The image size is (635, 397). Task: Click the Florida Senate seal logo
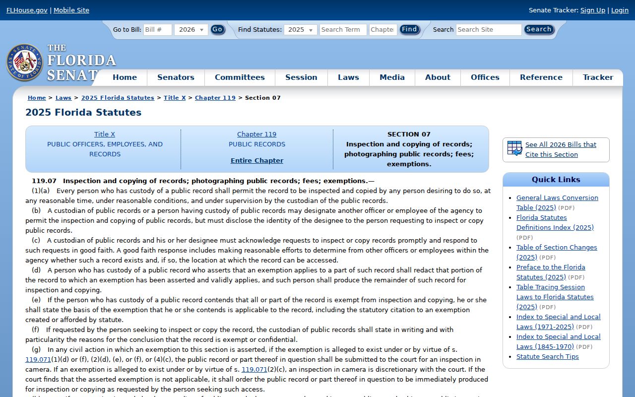[x=25, y=63]
